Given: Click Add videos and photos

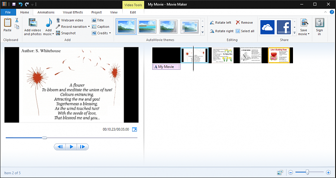Looking at the screenshot, I should (33, 27).
